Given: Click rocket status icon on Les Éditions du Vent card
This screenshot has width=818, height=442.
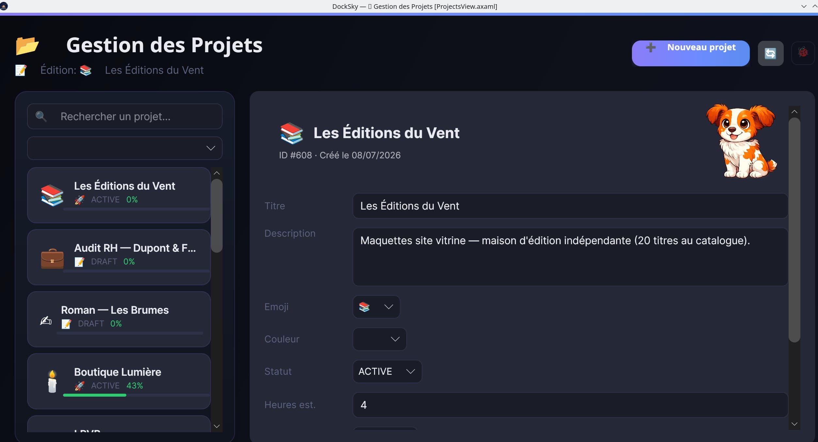Looking at the screenshot, I should [79, 199].
